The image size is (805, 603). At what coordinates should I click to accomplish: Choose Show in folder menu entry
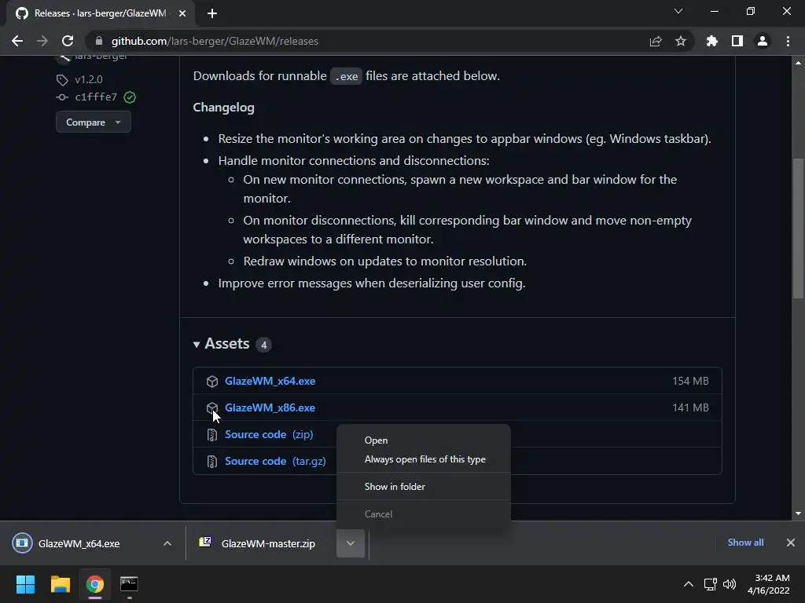(424, 487)
